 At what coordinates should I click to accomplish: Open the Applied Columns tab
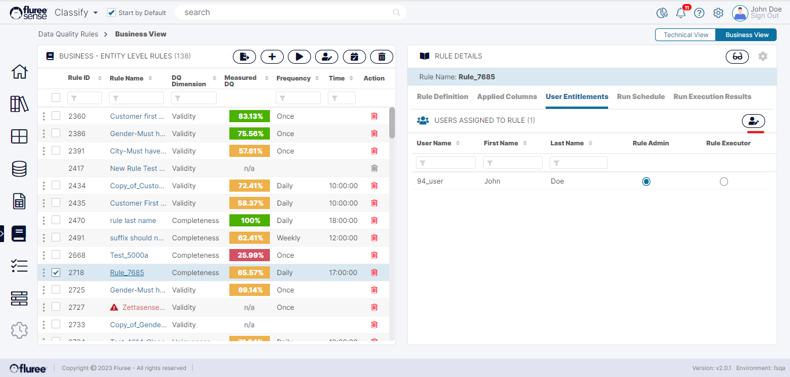[x=507, y=97]
